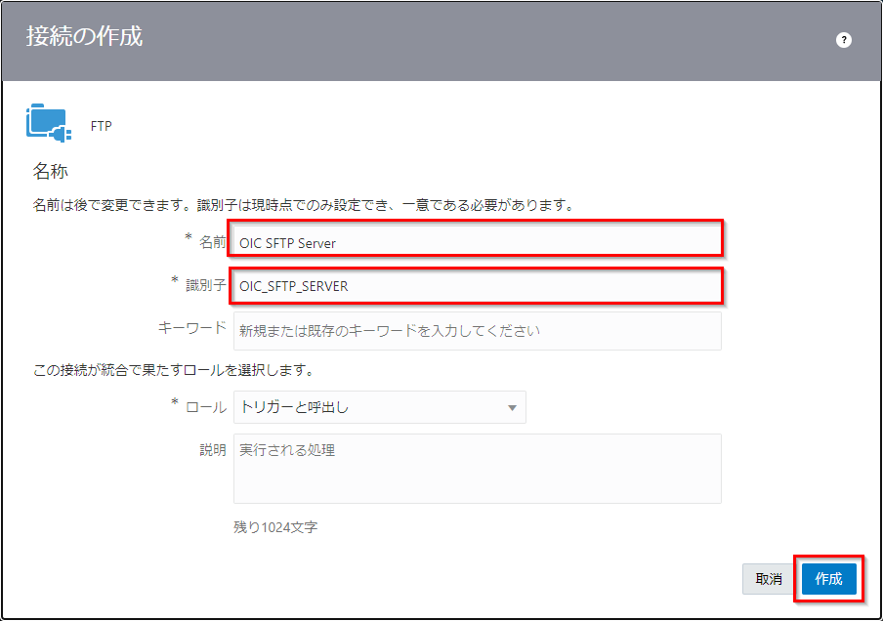Click the 説明 field label

tap(212, 450)
